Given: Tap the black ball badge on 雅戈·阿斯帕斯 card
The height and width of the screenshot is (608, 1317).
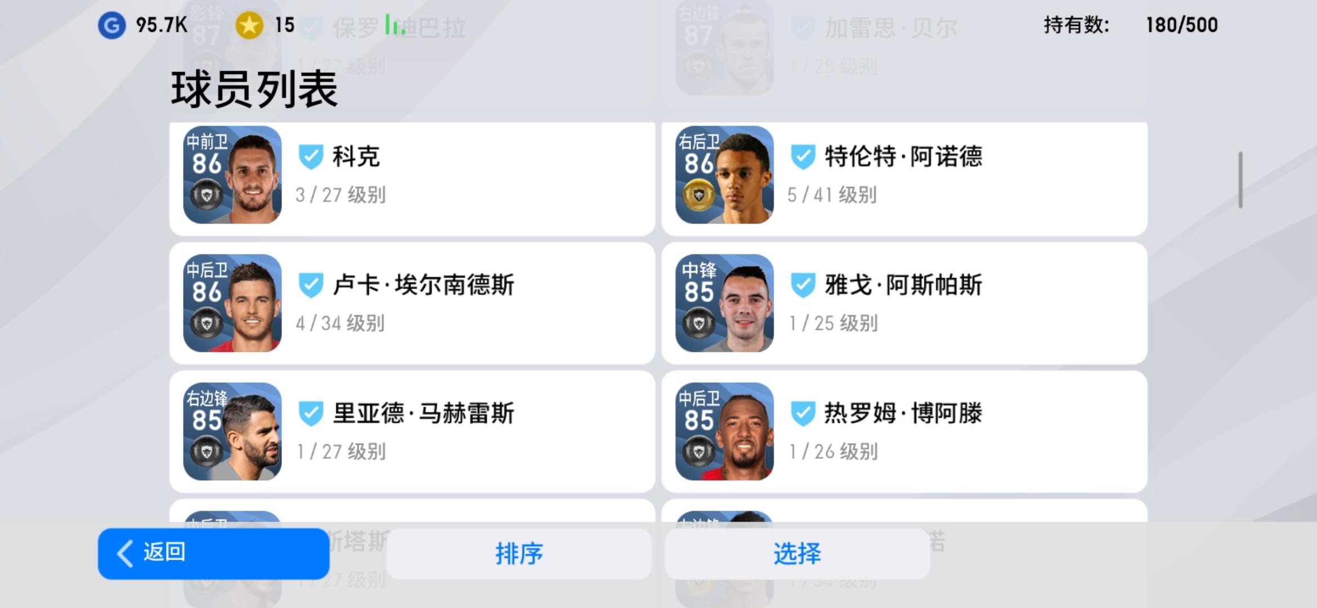Looking at the screenshot, I should 698,324.
